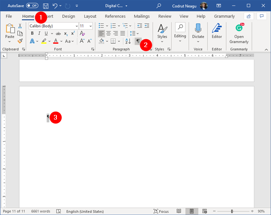The height and width of the screenshot is (215, 271).
Task: Click the paragraph mark in the document page
Action: pos(48,117)
